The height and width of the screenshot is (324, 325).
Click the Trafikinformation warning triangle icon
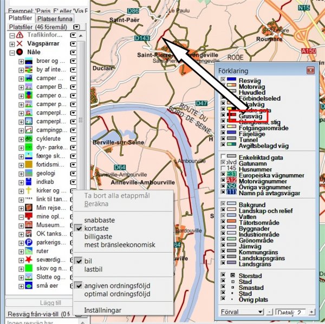tap(19, 35)
